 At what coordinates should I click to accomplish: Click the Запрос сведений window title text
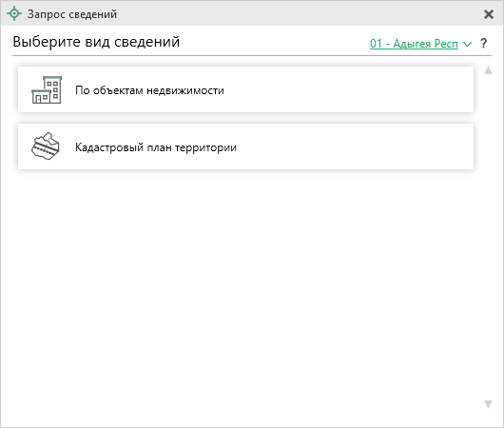point(72,14)
